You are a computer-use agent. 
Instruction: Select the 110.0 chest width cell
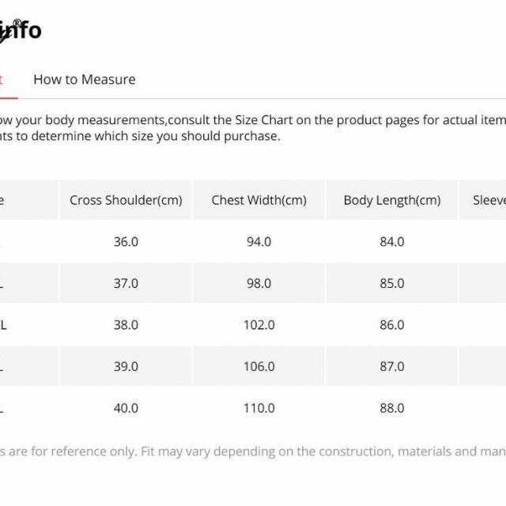coord(259,408)
